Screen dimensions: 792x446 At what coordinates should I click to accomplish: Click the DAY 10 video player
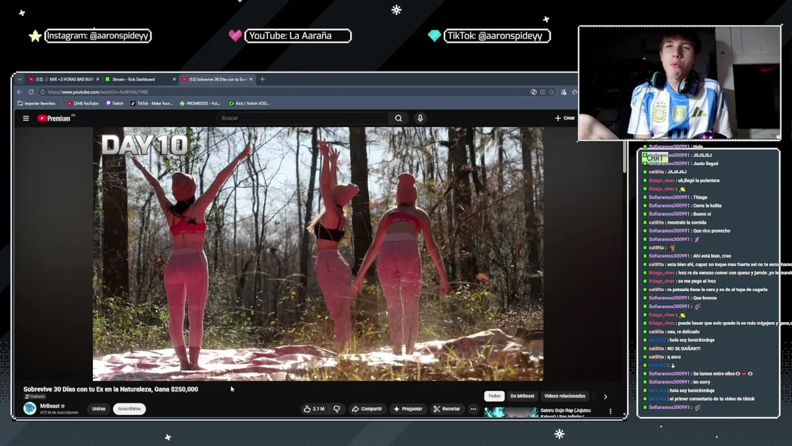pyautogui.click(x=318, y=254)
